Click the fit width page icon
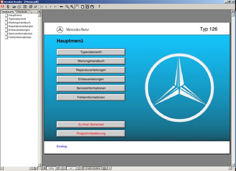Screen dimensions: 236x171 tap(92, 7)
